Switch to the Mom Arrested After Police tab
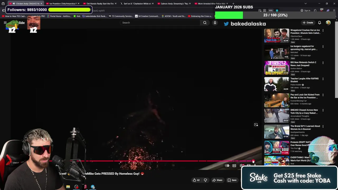338x190 pixels. point(211,4)
